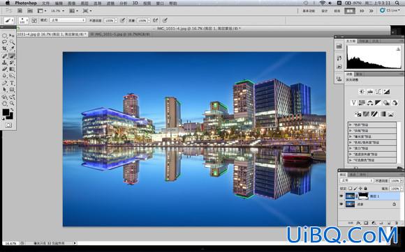Select the Clone Stamp tool

(4, 63)
